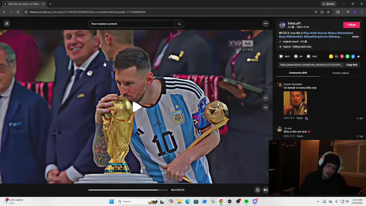
Task: Open the Windows Start menu
Action: (x=111, y=201)
